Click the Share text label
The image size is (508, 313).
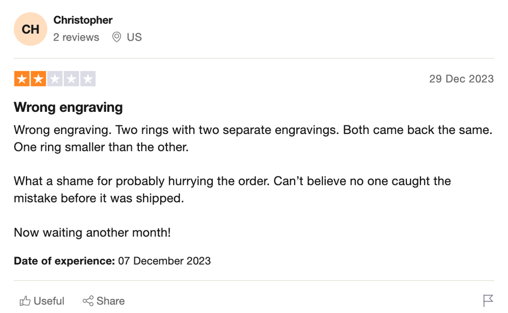(x=111, y=301)
